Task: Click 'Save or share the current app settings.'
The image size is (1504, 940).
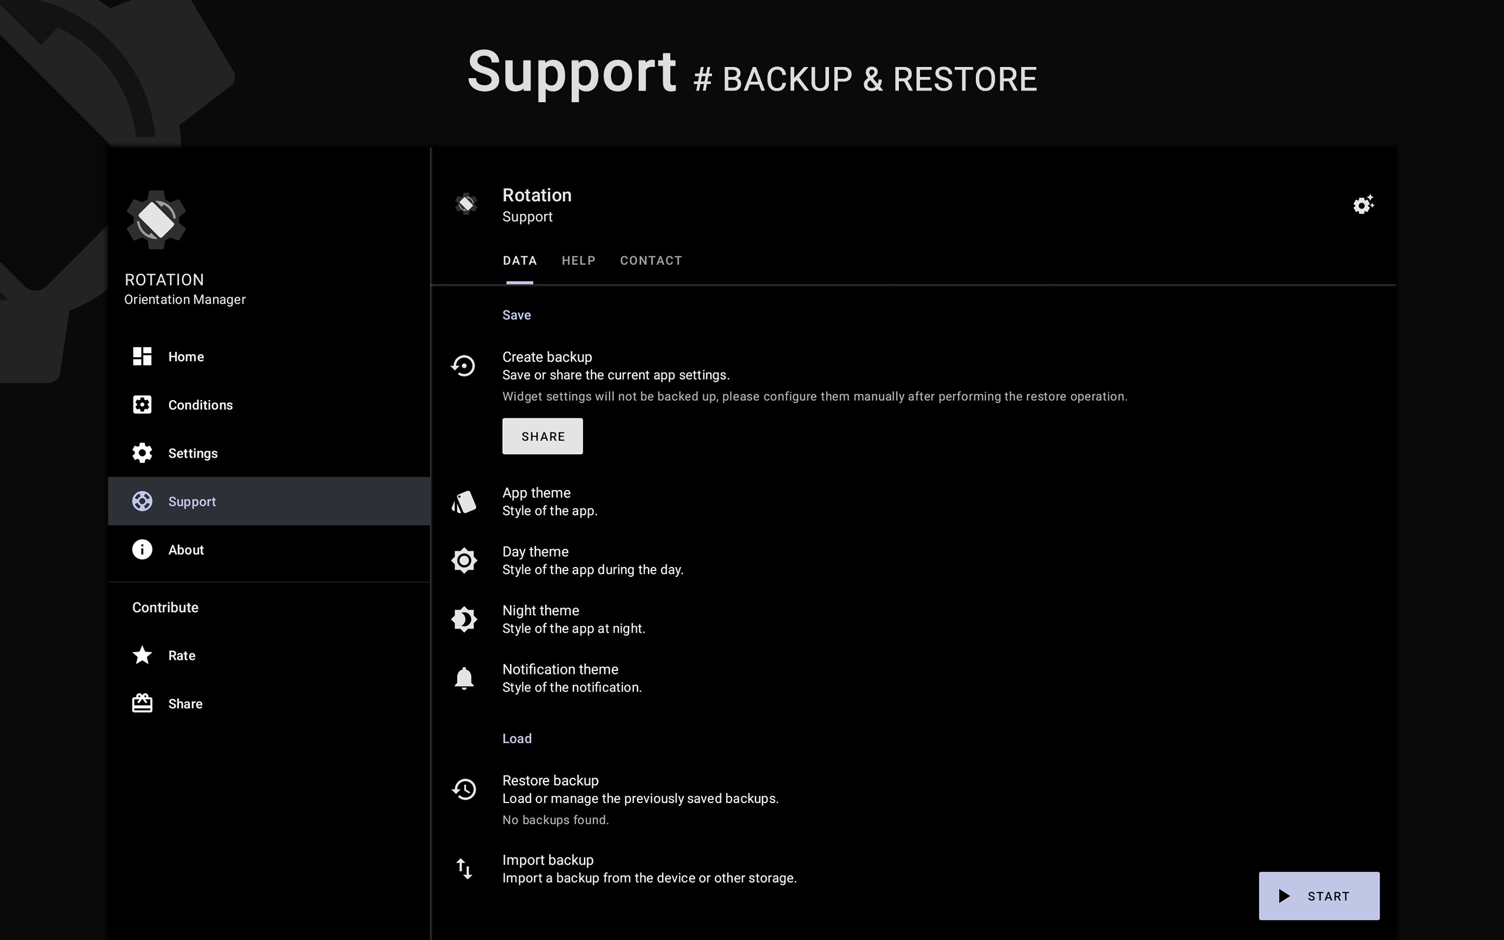Action: tap(616, 375)
